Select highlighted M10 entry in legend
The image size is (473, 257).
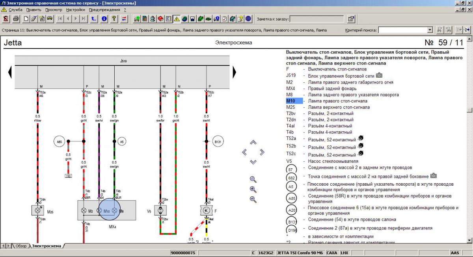click(294, 101)
